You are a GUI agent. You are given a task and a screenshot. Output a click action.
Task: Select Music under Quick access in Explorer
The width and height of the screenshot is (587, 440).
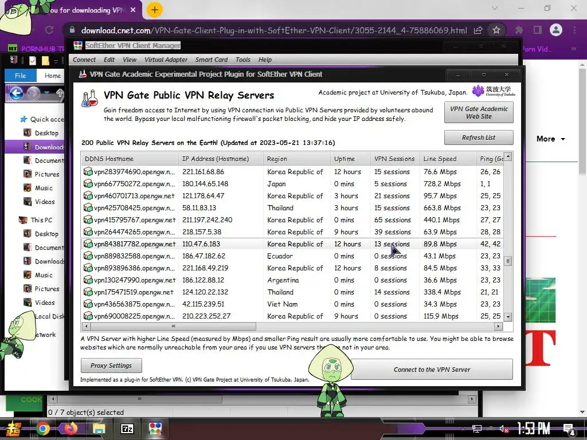pos(38,188)
